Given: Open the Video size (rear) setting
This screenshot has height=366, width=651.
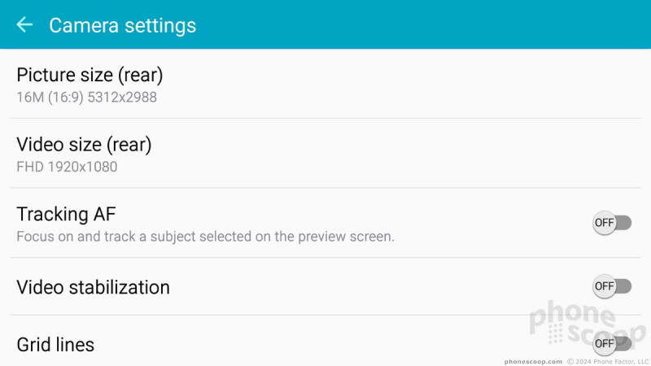Looking at the screenshot, I should tap(325, 154).
